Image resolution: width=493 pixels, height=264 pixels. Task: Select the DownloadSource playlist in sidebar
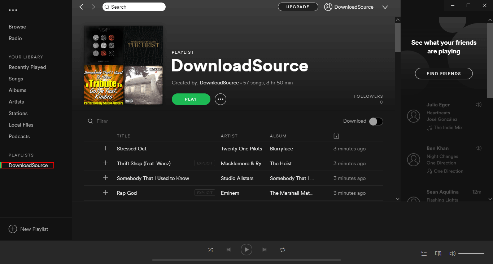28,165
